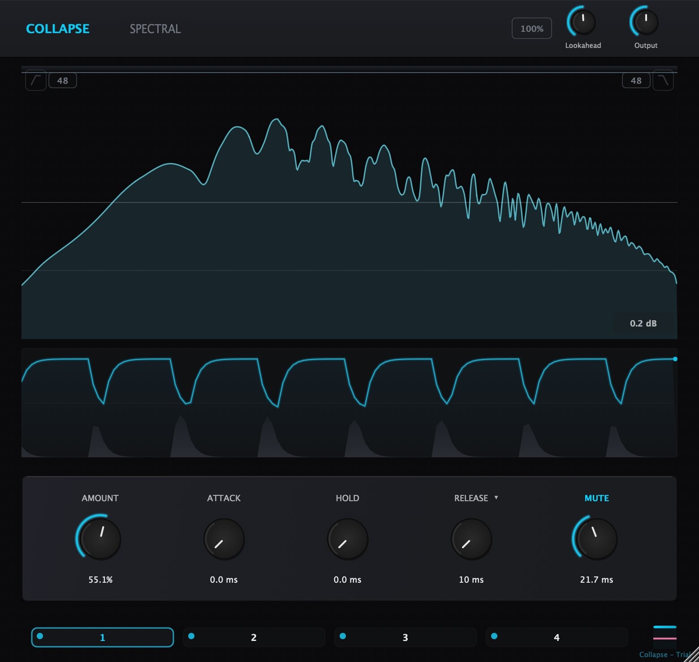The image size is (699, 662).
Task: Click the left 48 dB/octave filter setting
Action: 63,81
